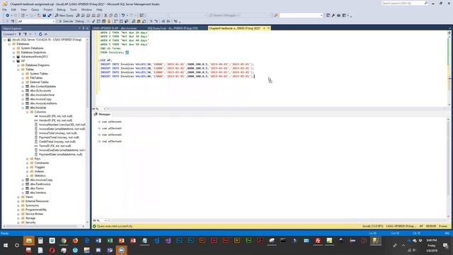Image resolution: width=453 pixels, height=255 pixels.
Task: Expand the System Databases folder
Action: pos(13,48)
